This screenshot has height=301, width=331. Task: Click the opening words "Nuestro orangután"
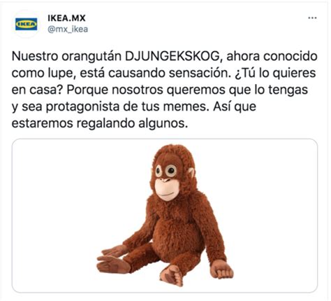pos(66,57)
